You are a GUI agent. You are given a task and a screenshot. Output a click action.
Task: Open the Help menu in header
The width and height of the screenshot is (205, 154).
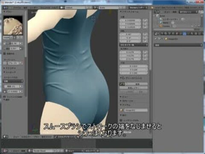pos(55,8)
